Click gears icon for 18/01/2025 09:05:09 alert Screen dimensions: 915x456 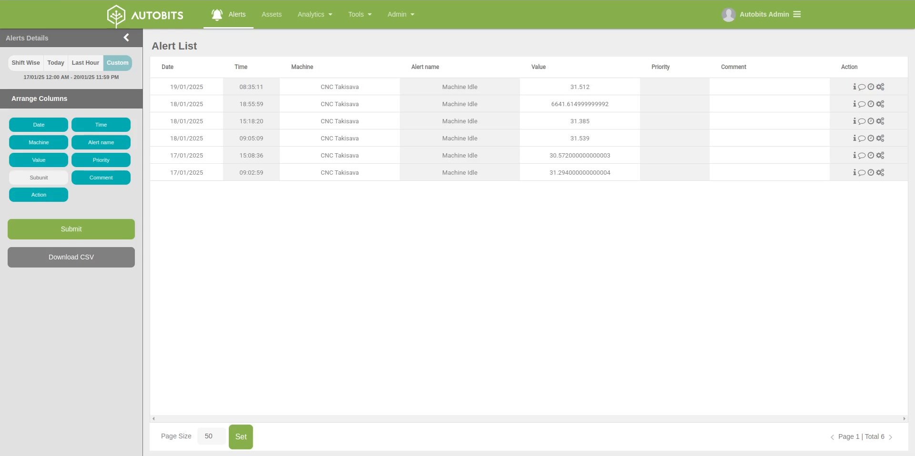pyautogui.click(x=880, y=138)
